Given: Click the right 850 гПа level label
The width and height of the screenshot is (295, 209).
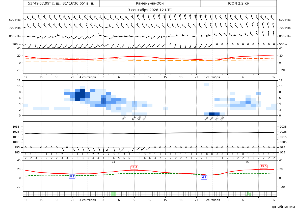Looking at the screenshot, I should coord(285,36).
